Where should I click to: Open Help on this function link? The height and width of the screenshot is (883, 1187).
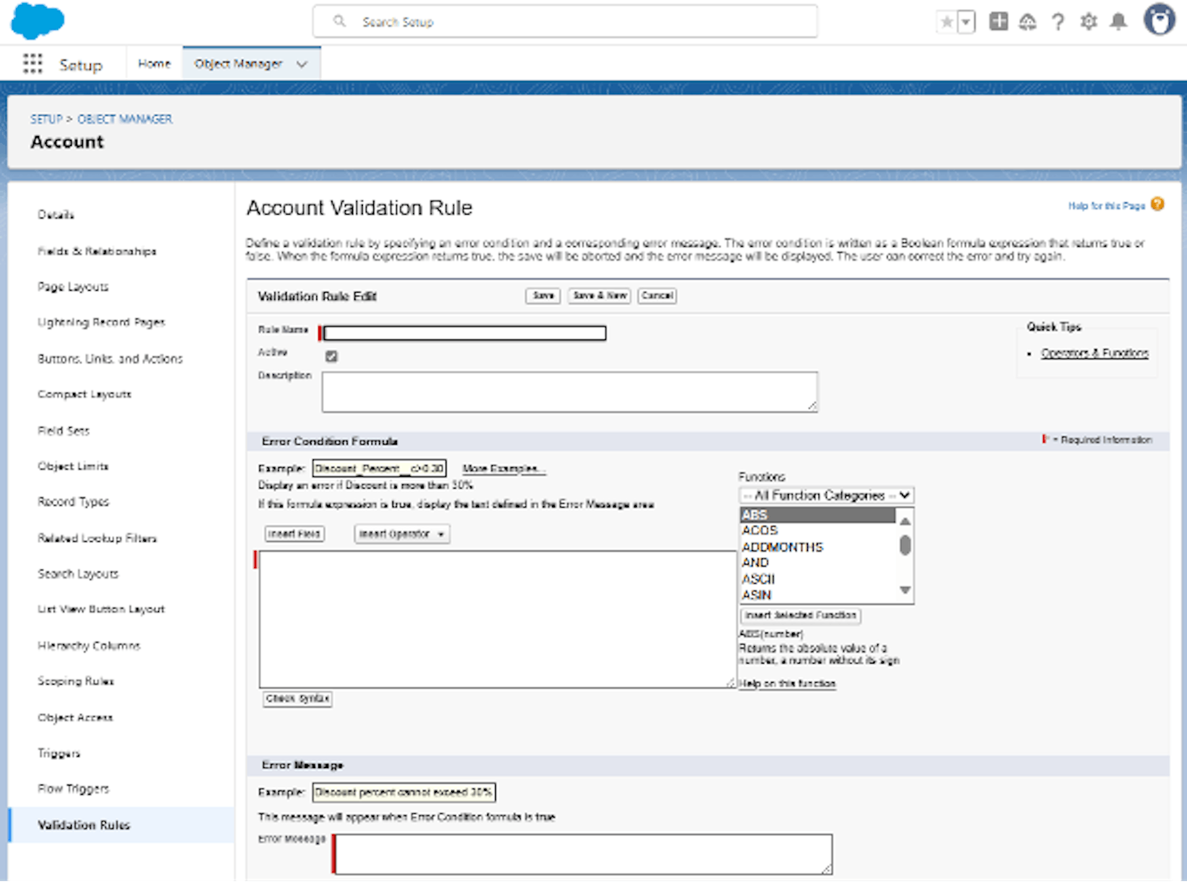[x=787, y=683]
